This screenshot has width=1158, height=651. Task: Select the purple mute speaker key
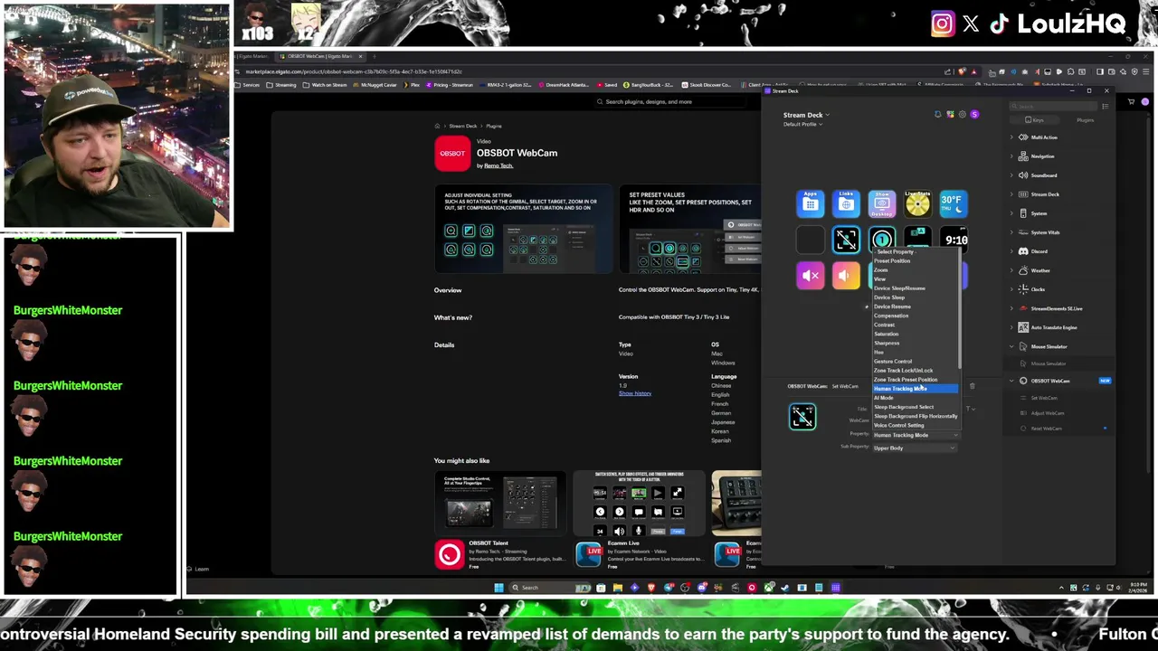point(811,276)
